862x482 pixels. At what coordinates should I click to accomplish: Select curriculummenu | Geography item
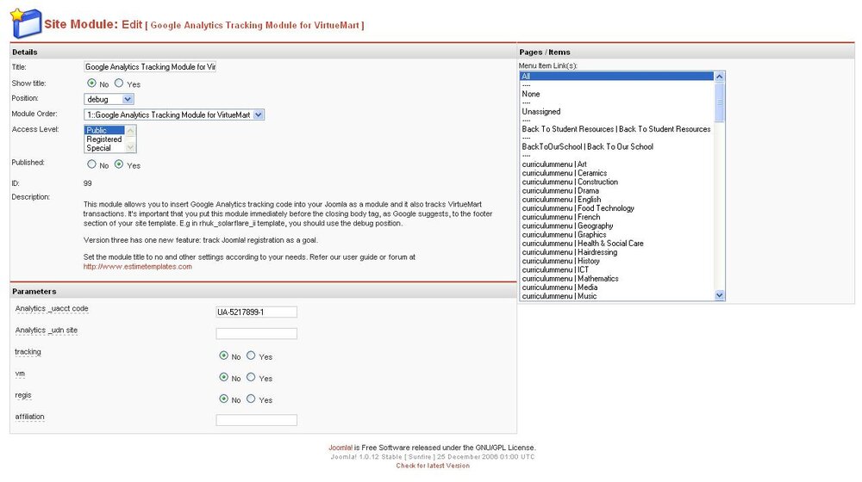(616, 226)
